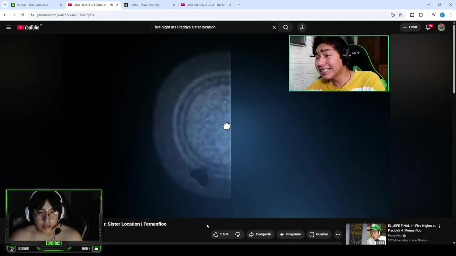Open the Chrome three-dot menu
Image resolution: width=456 pixels, height=256 pixels.
point(451,15)
